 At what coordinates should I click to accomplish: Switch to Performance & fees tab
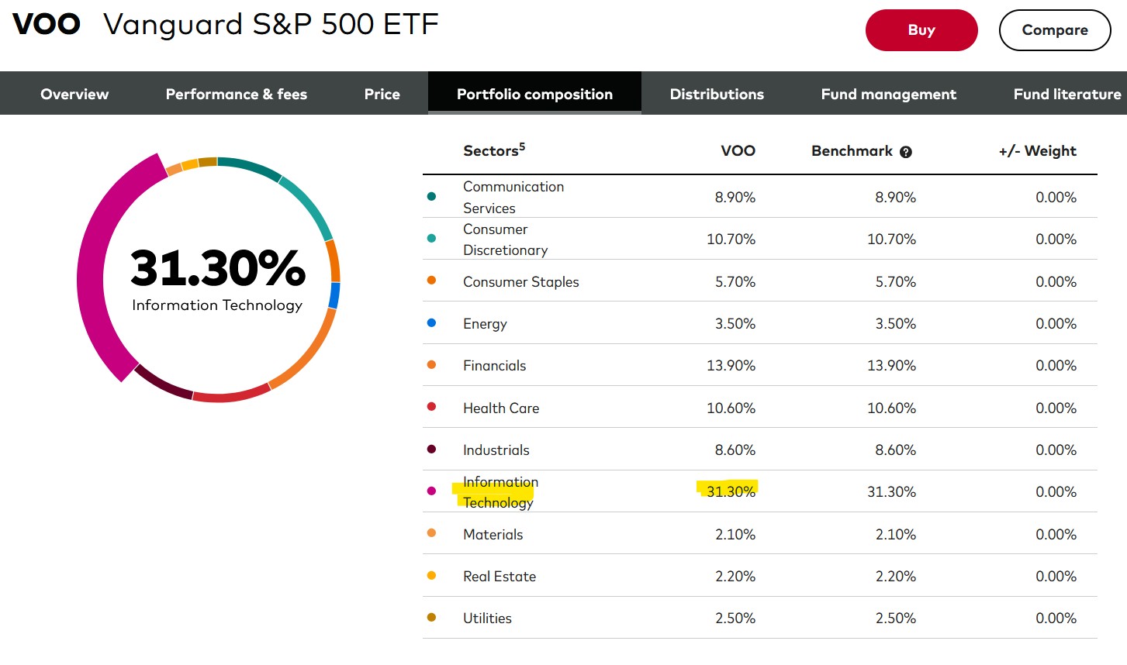pos(237,94)
